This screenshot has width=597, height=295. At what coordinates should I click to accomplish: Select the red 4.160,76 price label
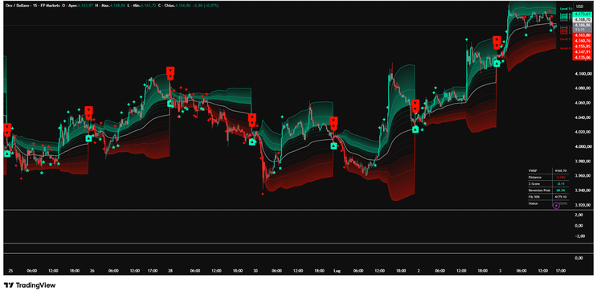tap(583, 41)
